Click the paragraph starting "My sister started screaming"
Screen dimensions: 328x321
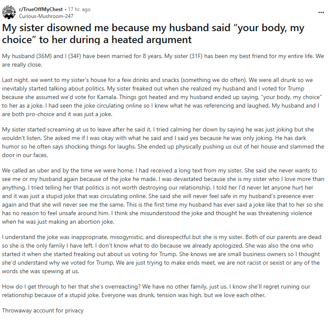tap(163, 142)
